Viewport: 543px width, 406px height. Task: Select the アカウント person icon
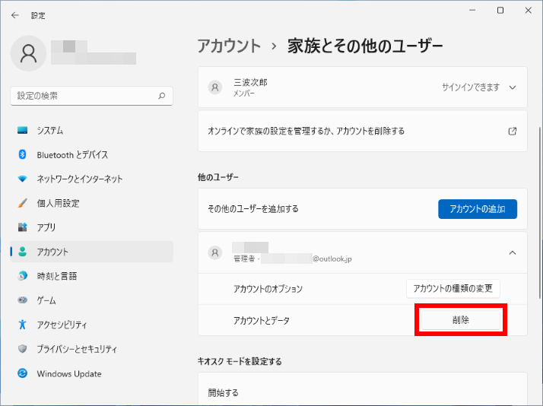click(x=23, y=252)
